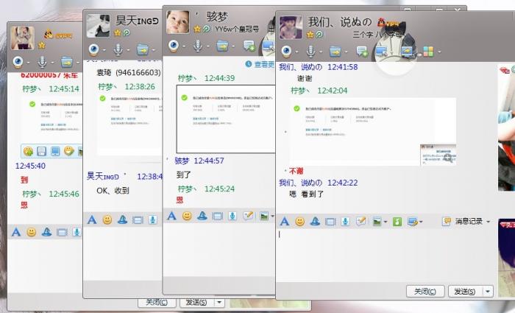Start voice call in 骇梦 window
The image size is (515, 313).
197,46
